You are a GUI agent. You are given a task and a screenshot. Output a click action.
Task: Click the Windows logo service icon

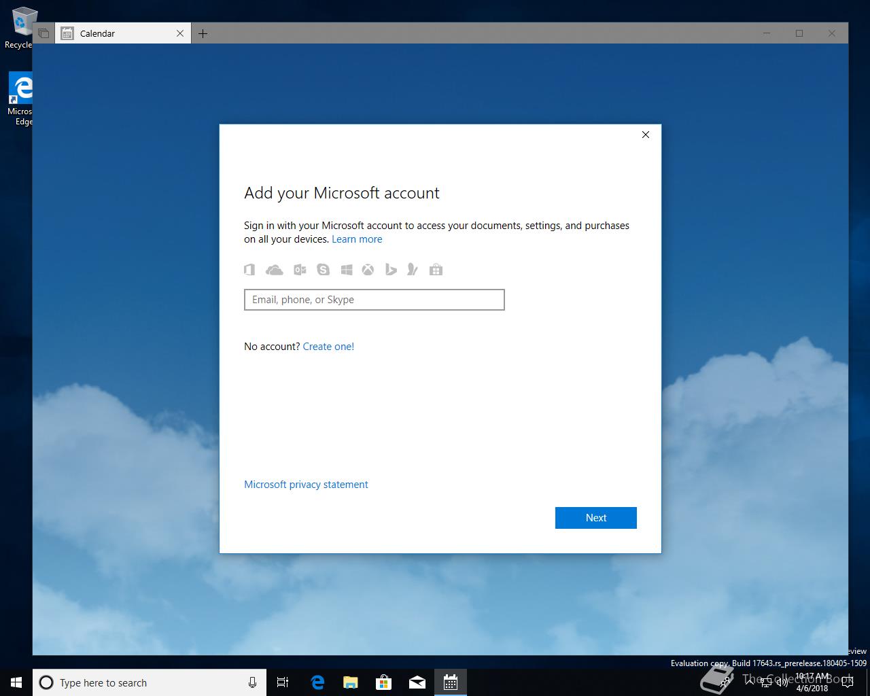pyautogui.click(x=347, y=270)
